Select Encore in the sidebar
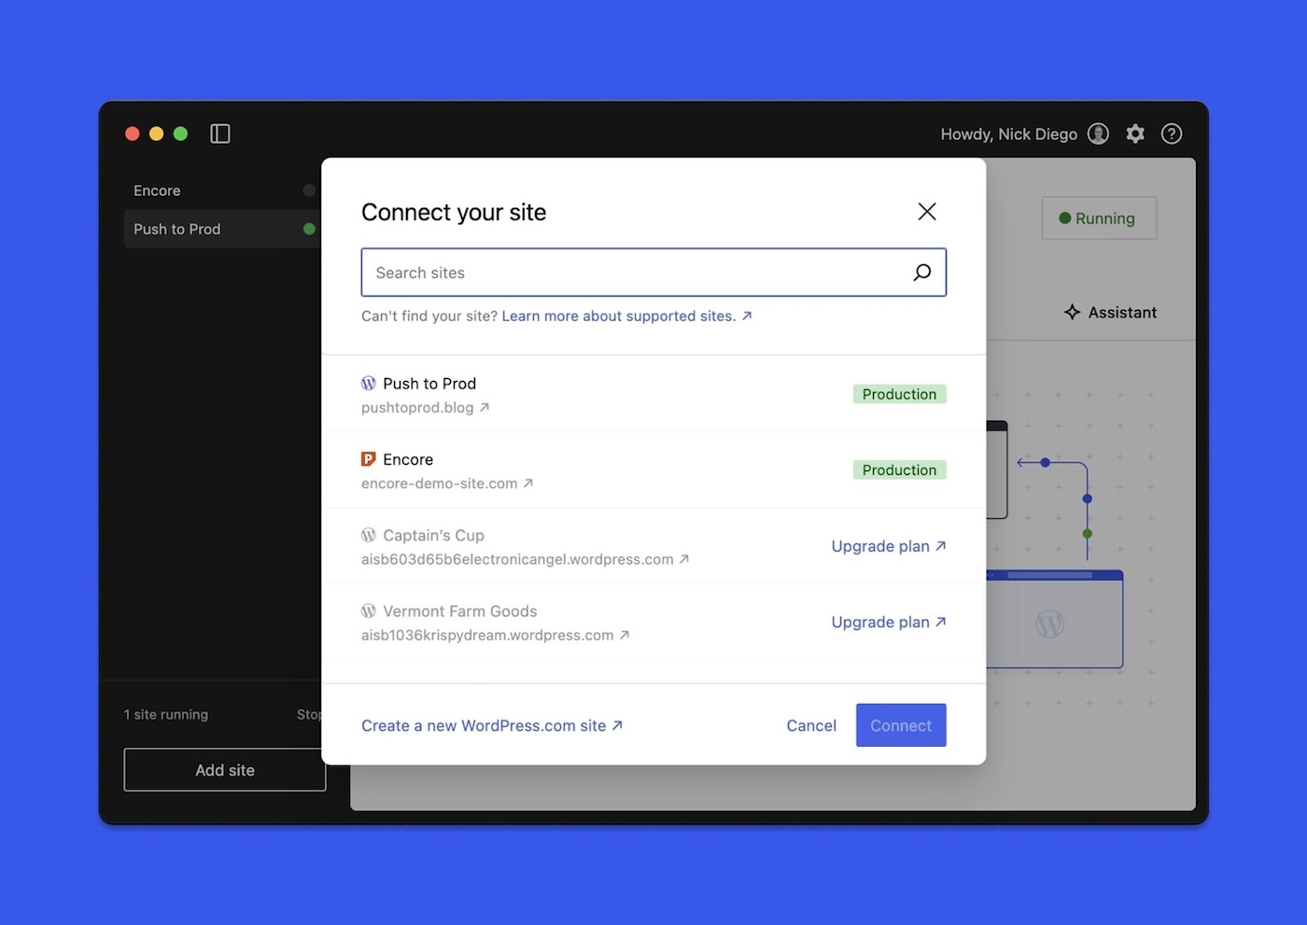The image size is (1307, 925). pyautogui.click(x=220, y=190)
